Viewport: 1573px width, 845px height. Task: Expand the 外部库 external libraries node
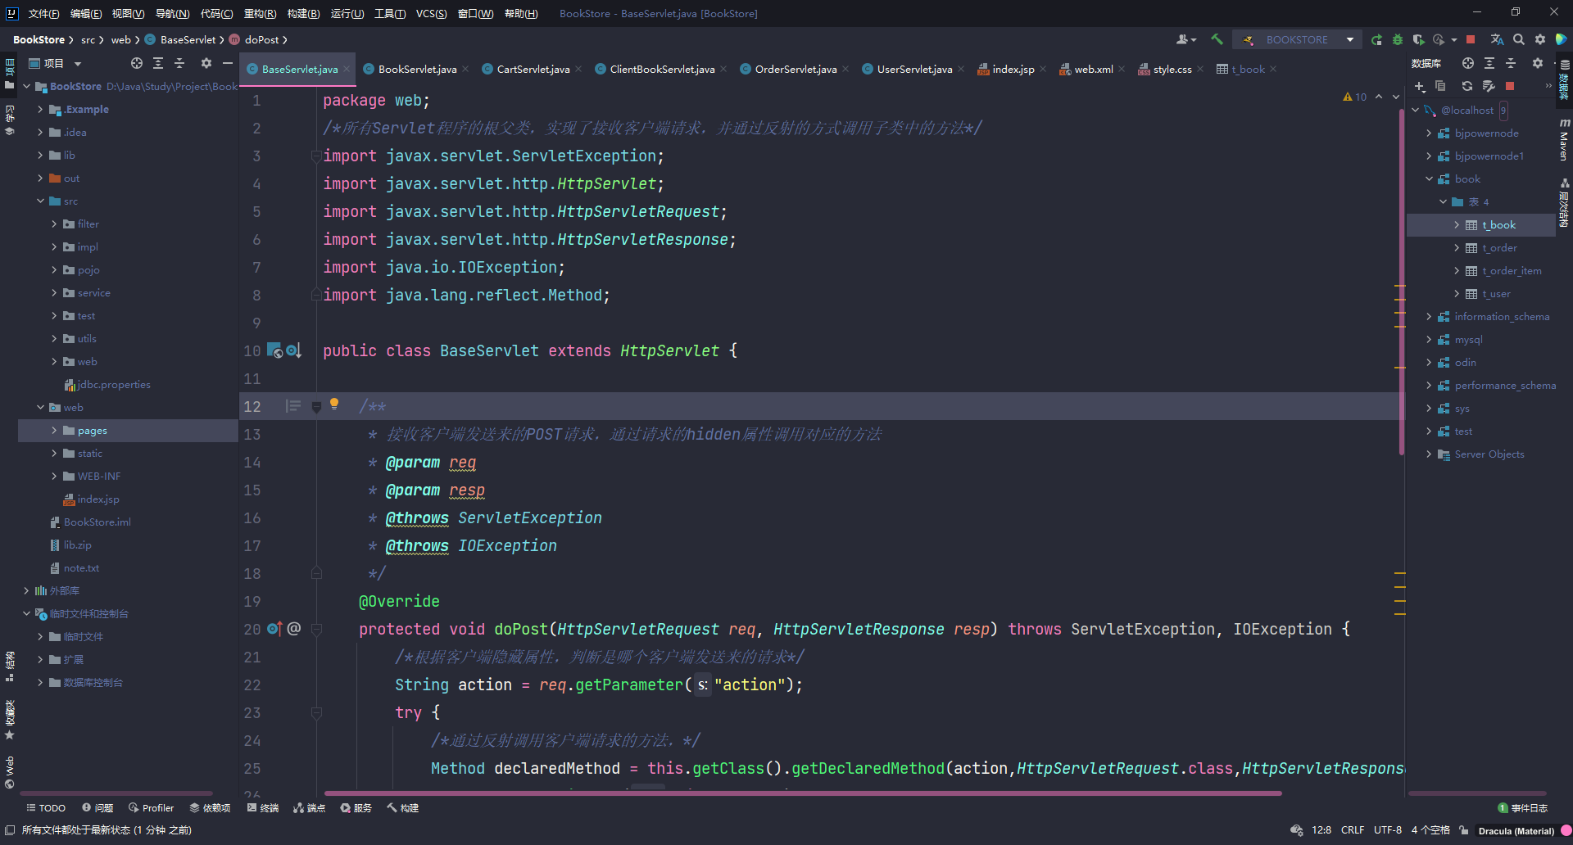26,590
